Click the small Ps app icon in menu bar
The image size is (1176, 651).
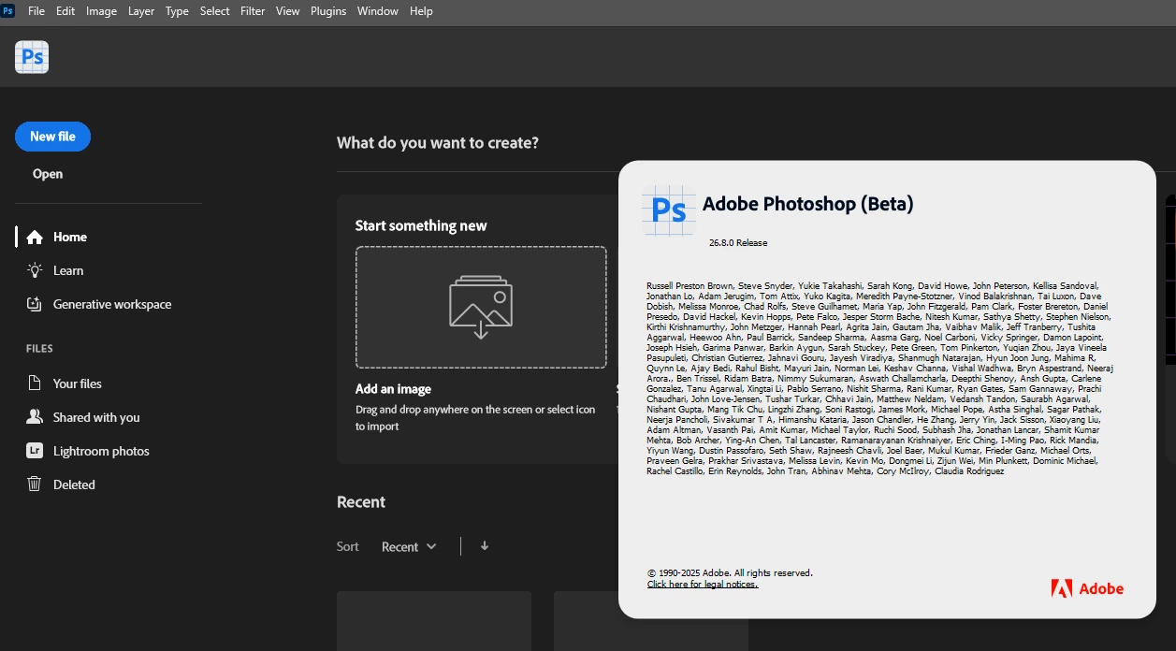[x=8, y=11]
